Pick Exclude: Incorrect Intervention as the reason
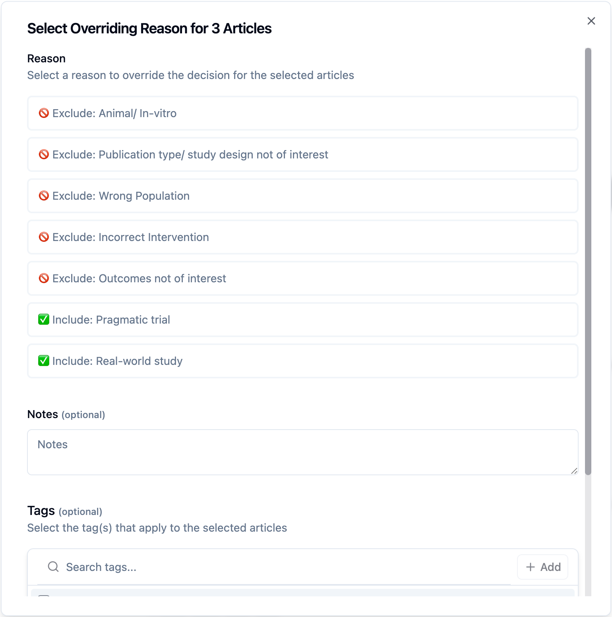The width and height of the screenshot is (612, 617). [302, 237]
